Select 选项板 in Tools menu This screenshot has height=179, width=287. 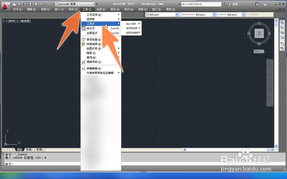tap(101, 19)
